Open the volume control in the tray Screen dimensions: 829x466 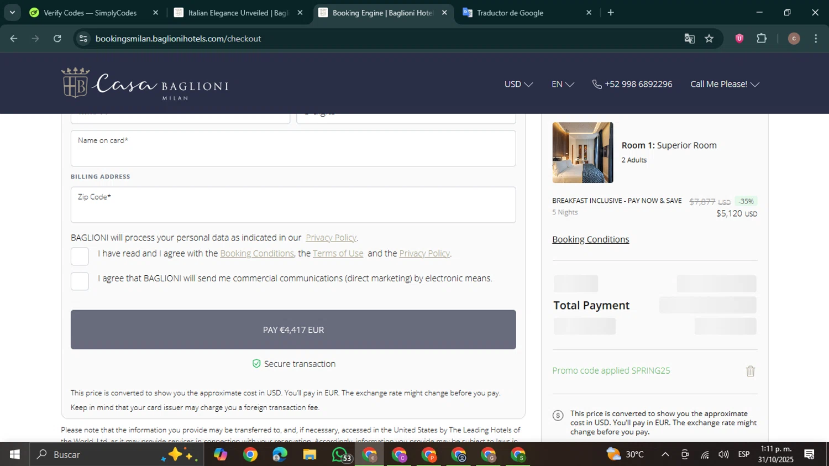(723, 454)
